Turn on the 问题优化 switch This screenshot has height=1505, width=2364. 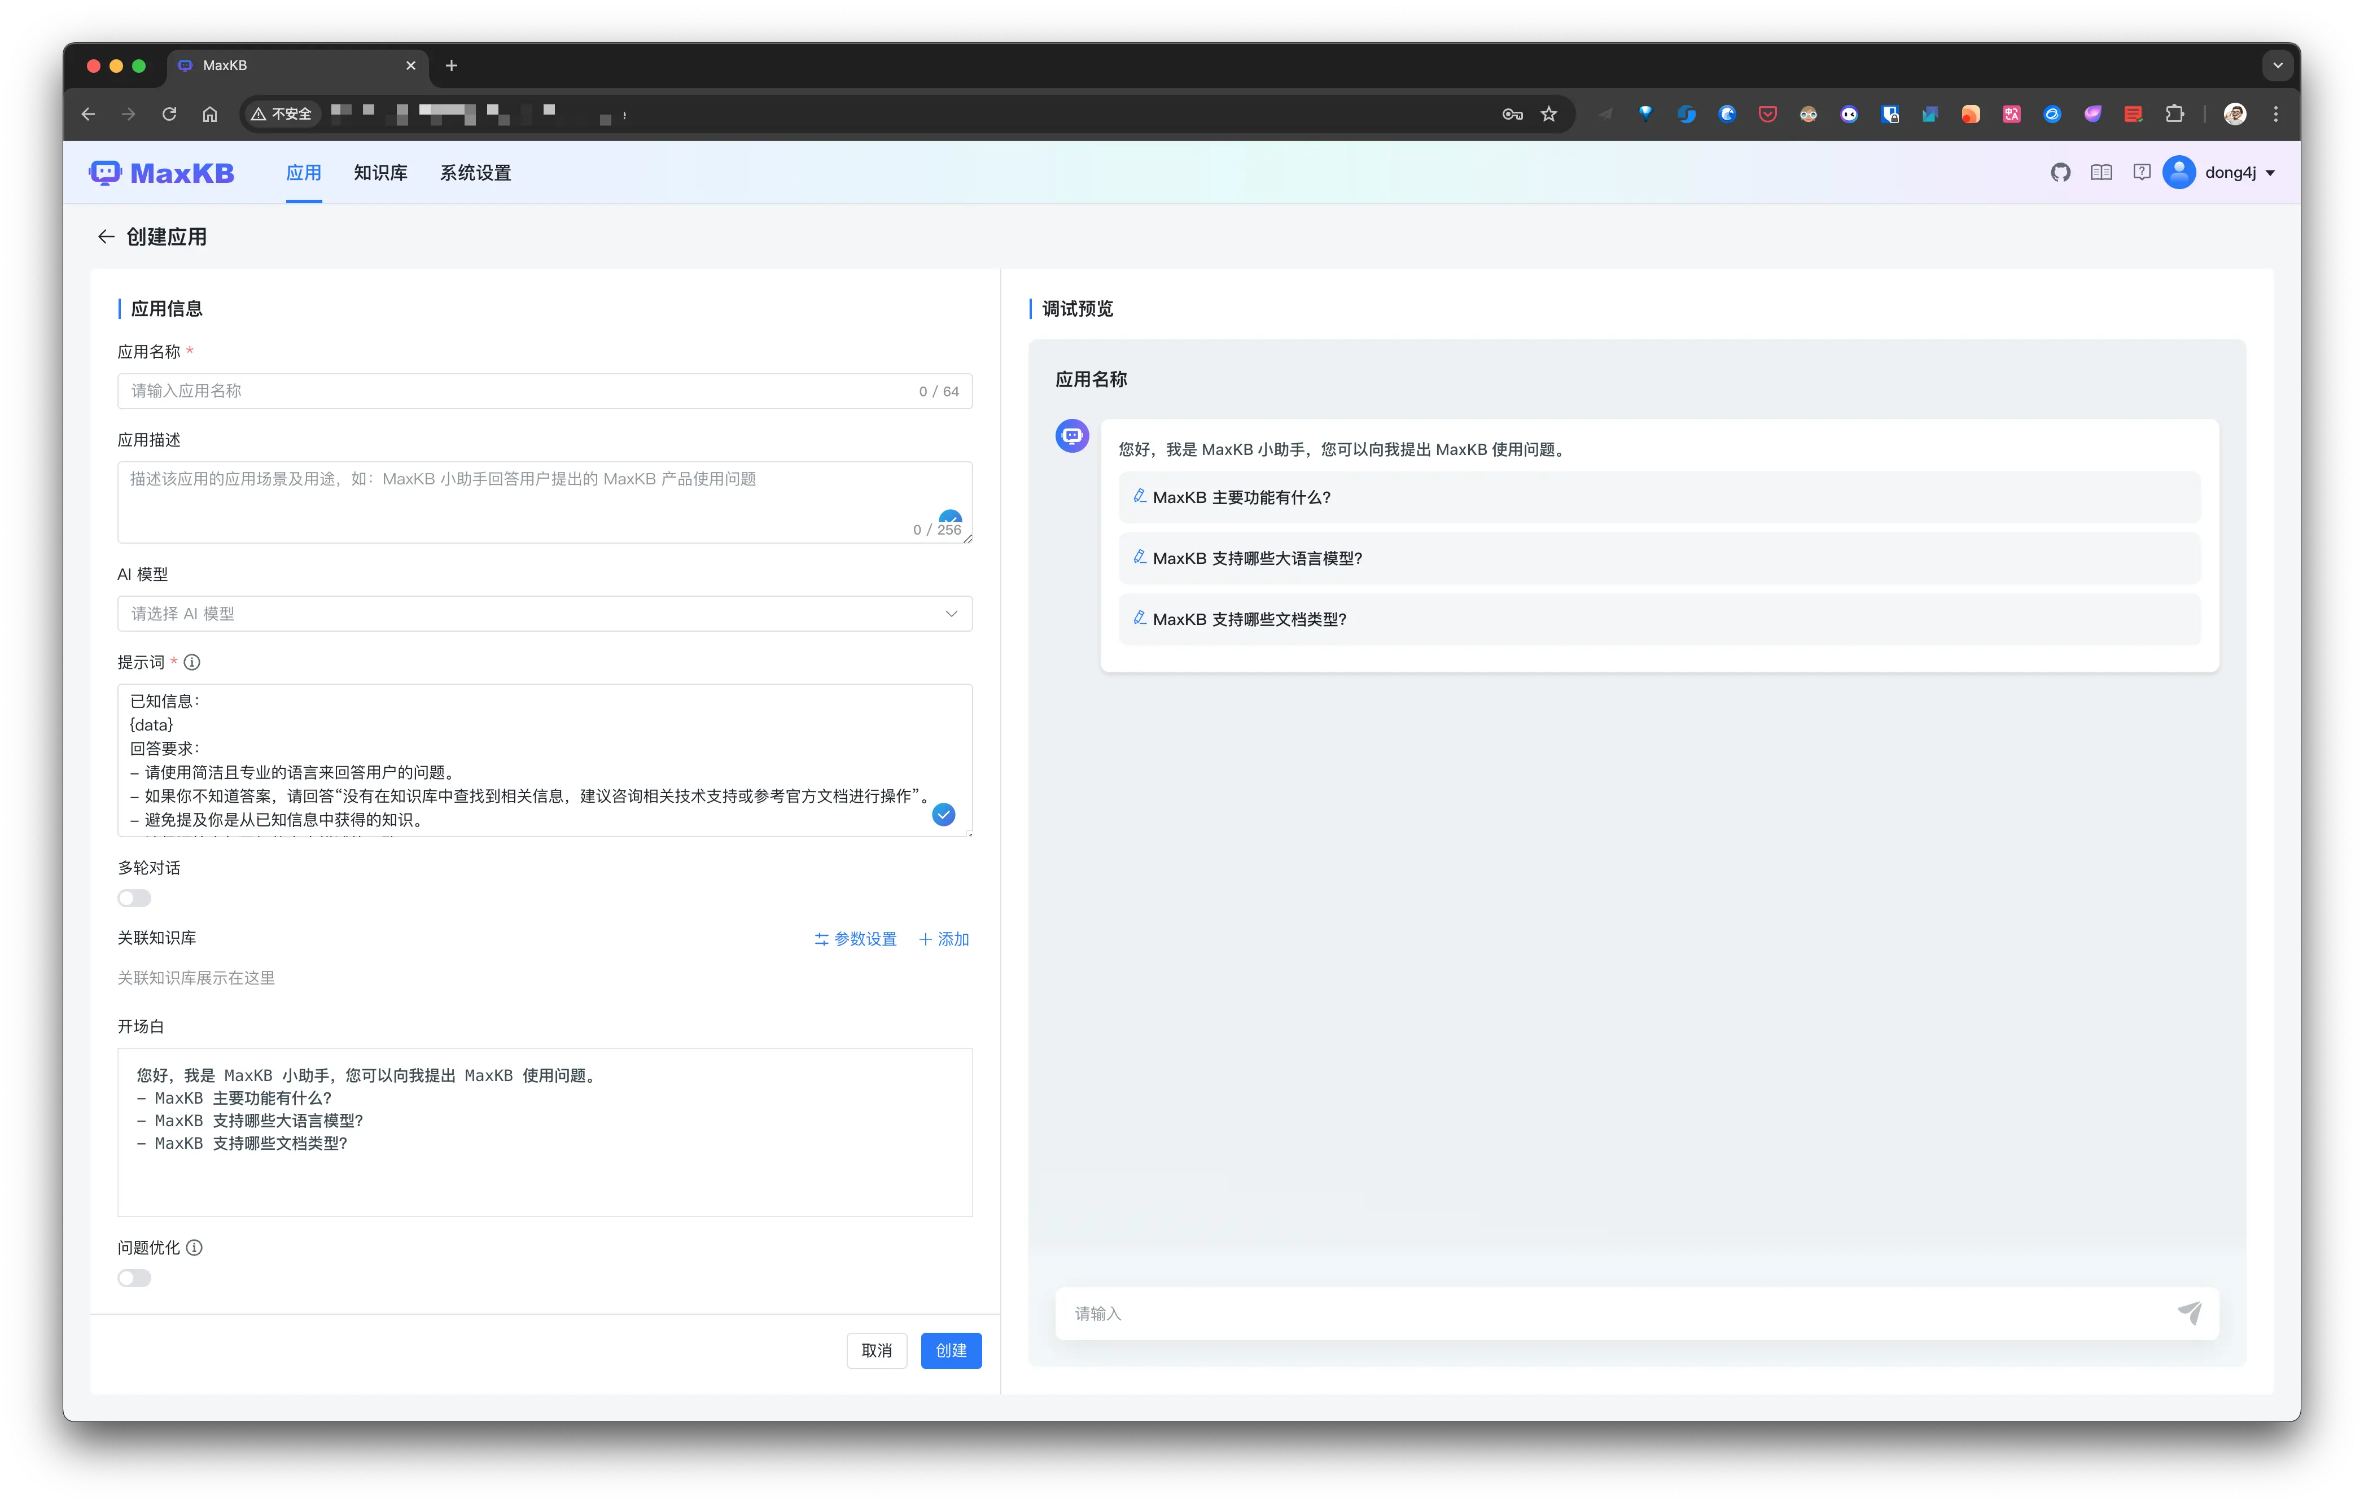pyautogui.click(x=134, y=1278)
